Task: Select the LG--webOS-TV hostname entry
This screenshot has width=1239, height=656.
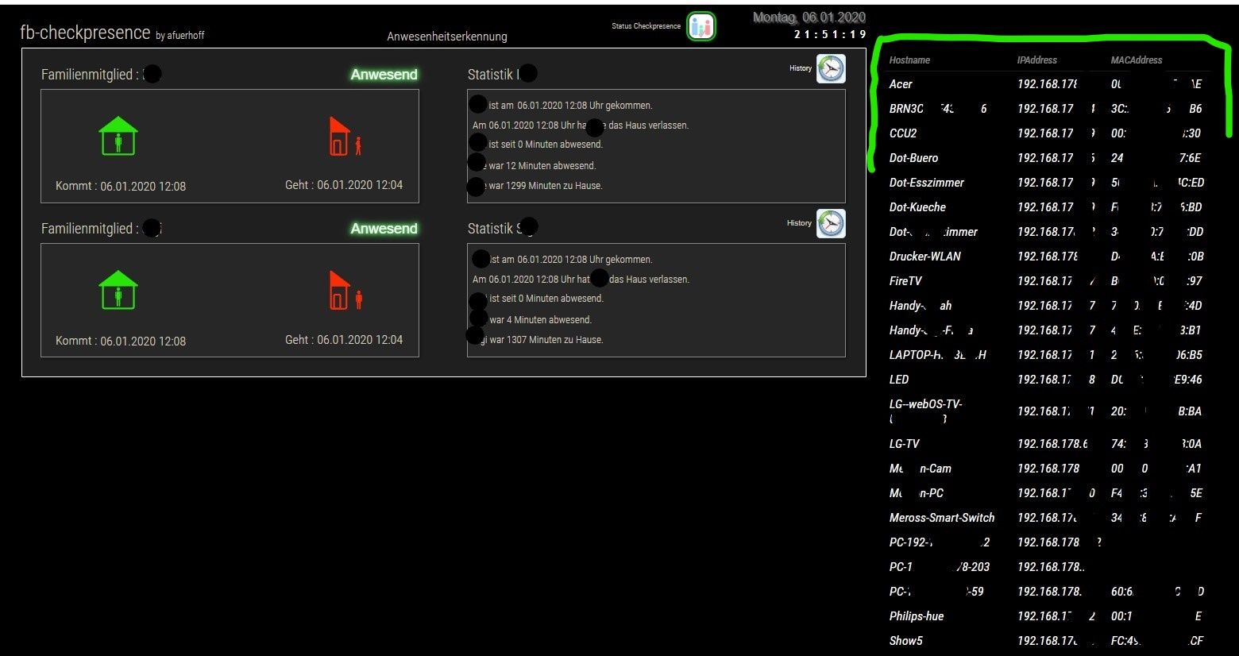Action: coord(926,411)
